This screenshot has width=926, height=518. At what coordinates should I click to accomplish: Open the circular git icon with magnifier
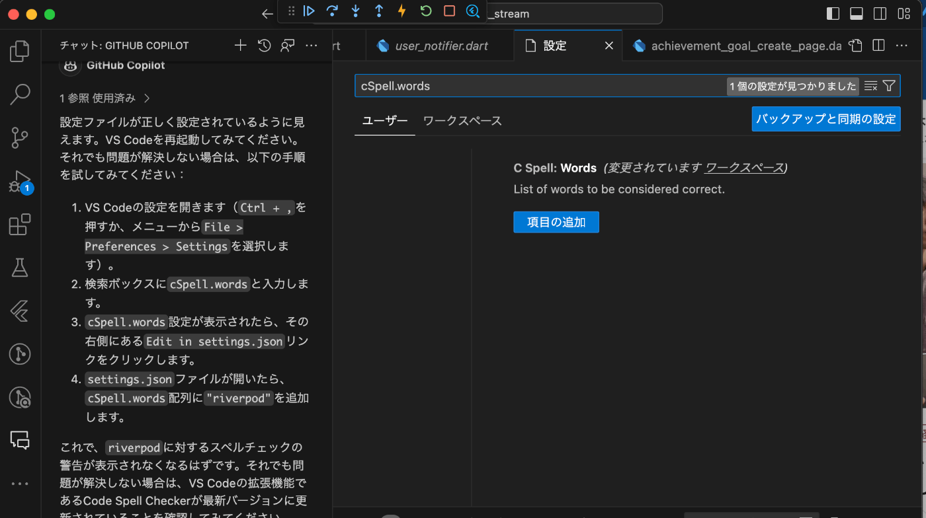(20, 397)
